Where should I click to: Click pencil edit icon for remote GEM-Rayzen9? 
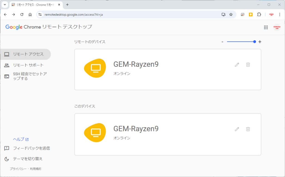[x=237, y=65]
